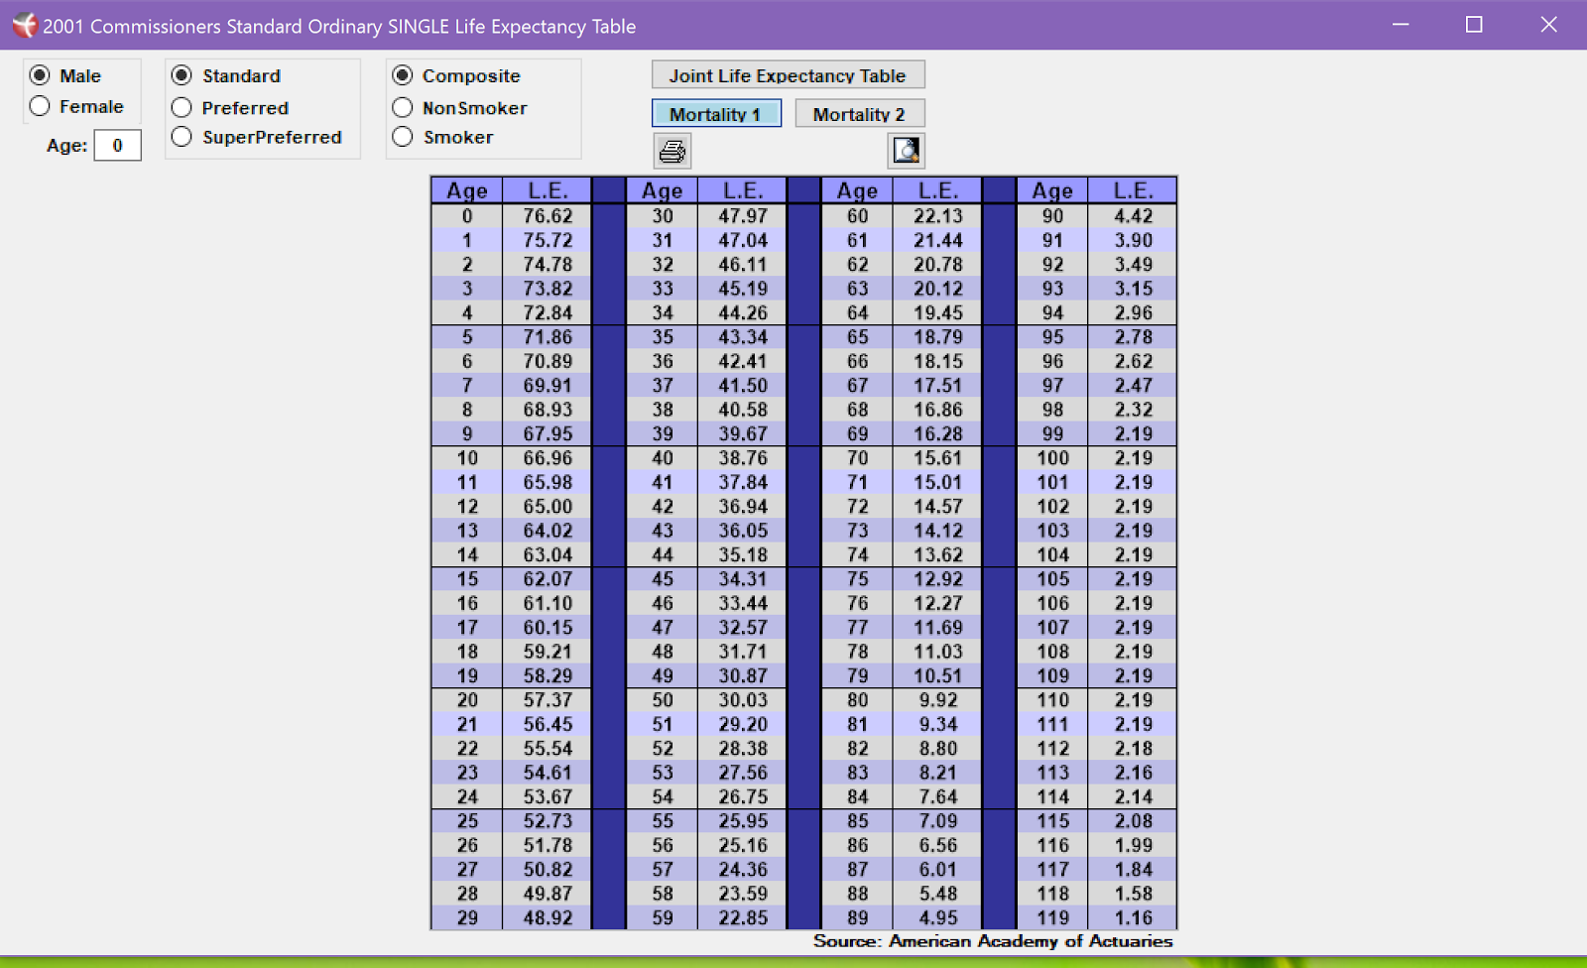Click the application icon in title bar
The width and height of the screenshot is (1587, 968).
24,26
